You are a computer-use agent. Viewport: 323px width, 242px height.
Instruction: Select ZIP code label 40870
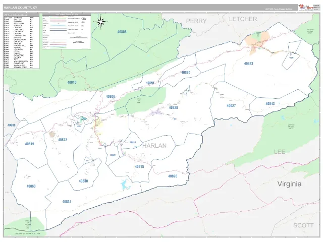click(186, 73)
